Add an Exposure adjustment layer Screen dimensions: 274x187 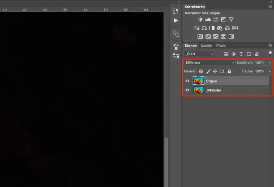(223, 19)
